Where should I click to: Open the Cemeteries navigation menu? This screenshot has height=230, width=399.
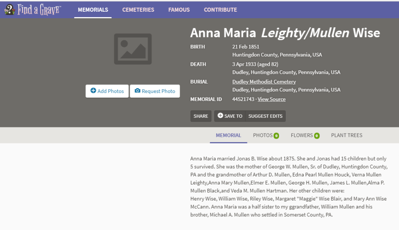(x=138, y=10)
